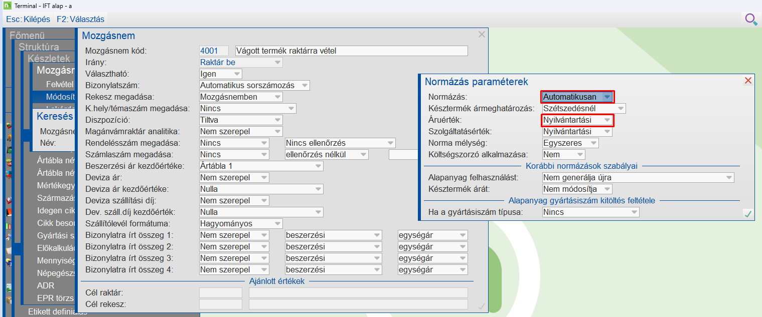Click F2: Választás in the top bar
Image resolution: width=762 pixels, height=317 pixels.
point(80,20)
